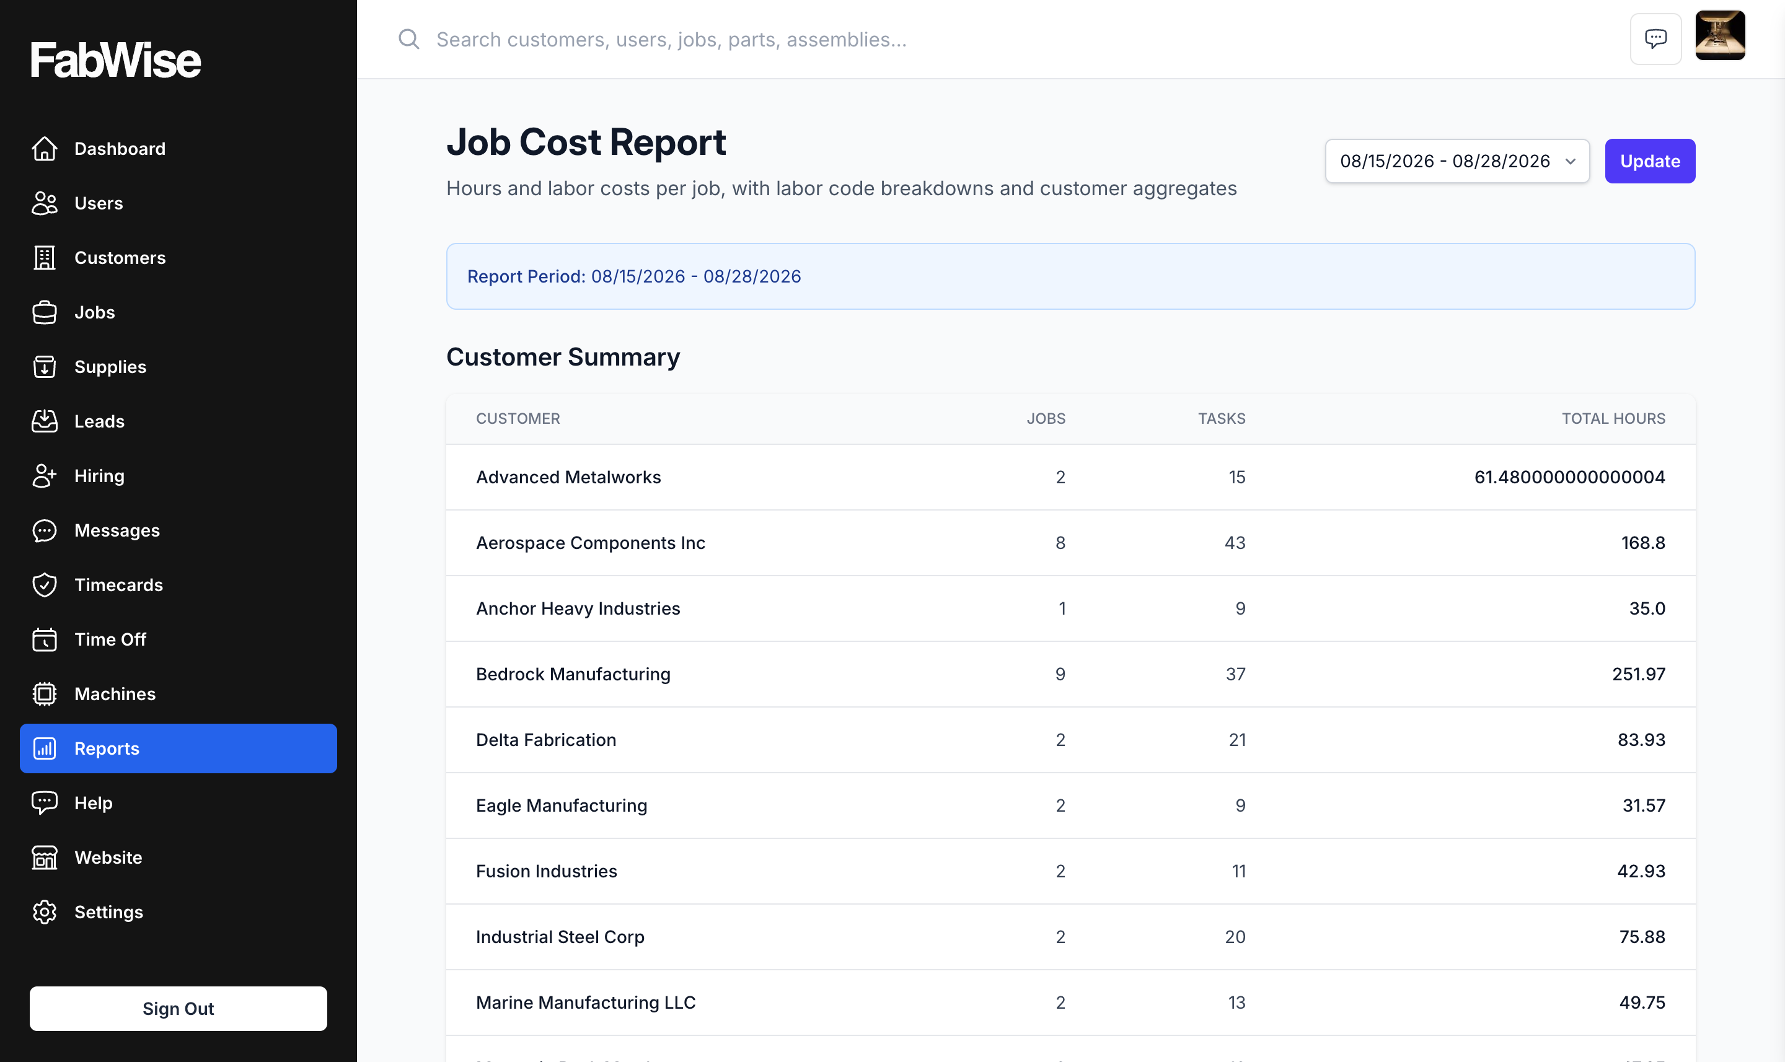Go to Website settings
The image size is (1785, 1062).
(178, 858)
